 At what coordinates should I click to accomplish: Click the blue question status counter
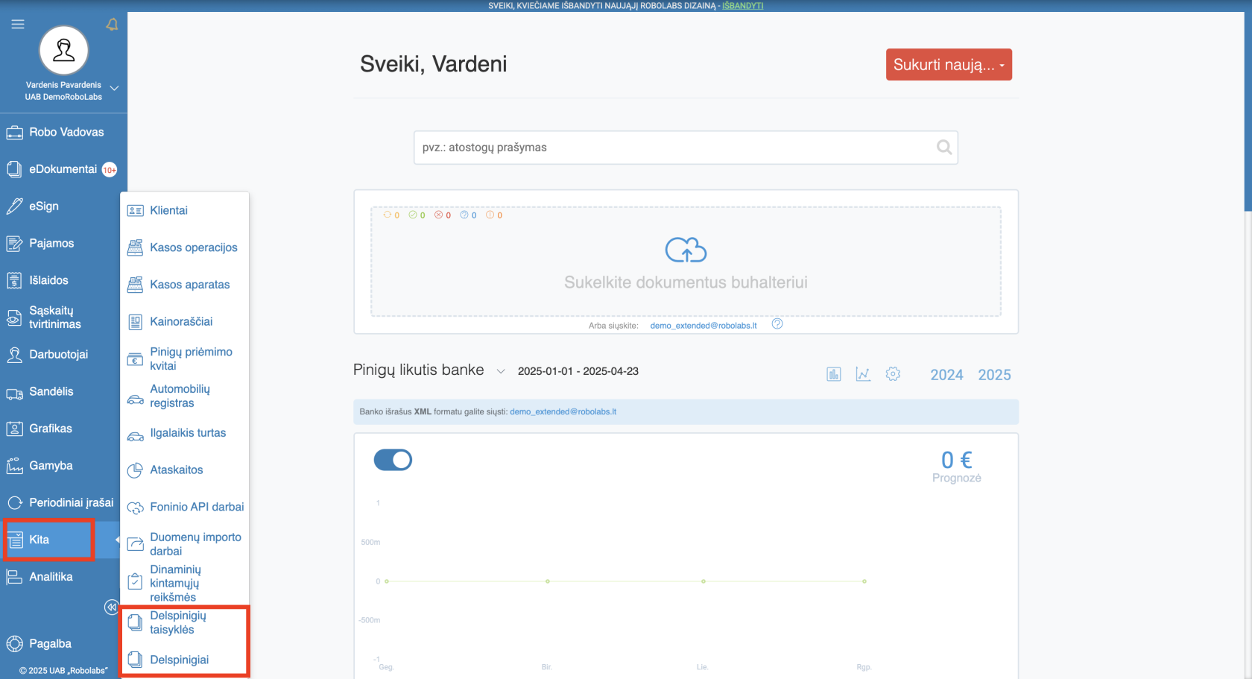(469, 215)
